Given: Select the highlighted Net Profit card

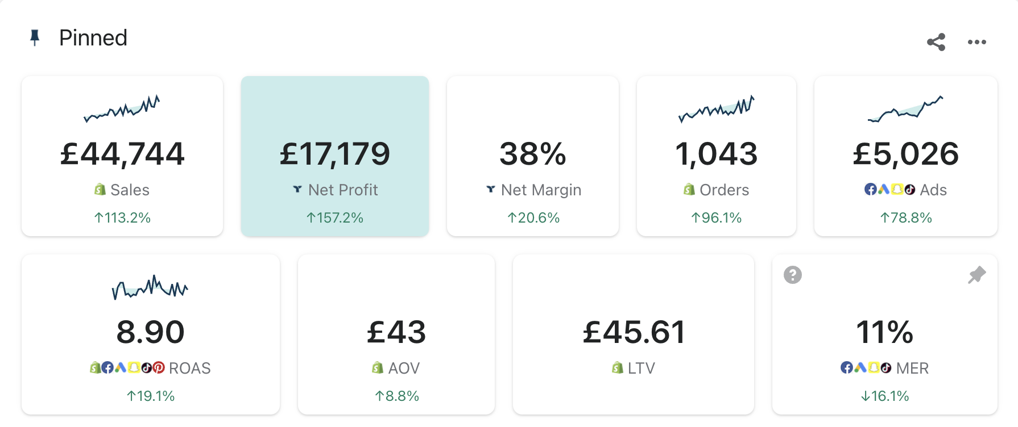Looking at the screenshot, I should pos(334,154).
